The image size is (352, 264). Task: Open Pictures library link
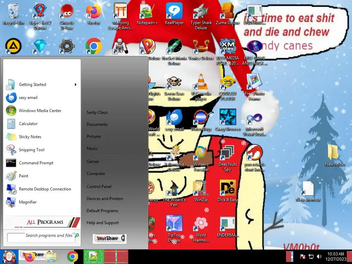tap(94, 136)
